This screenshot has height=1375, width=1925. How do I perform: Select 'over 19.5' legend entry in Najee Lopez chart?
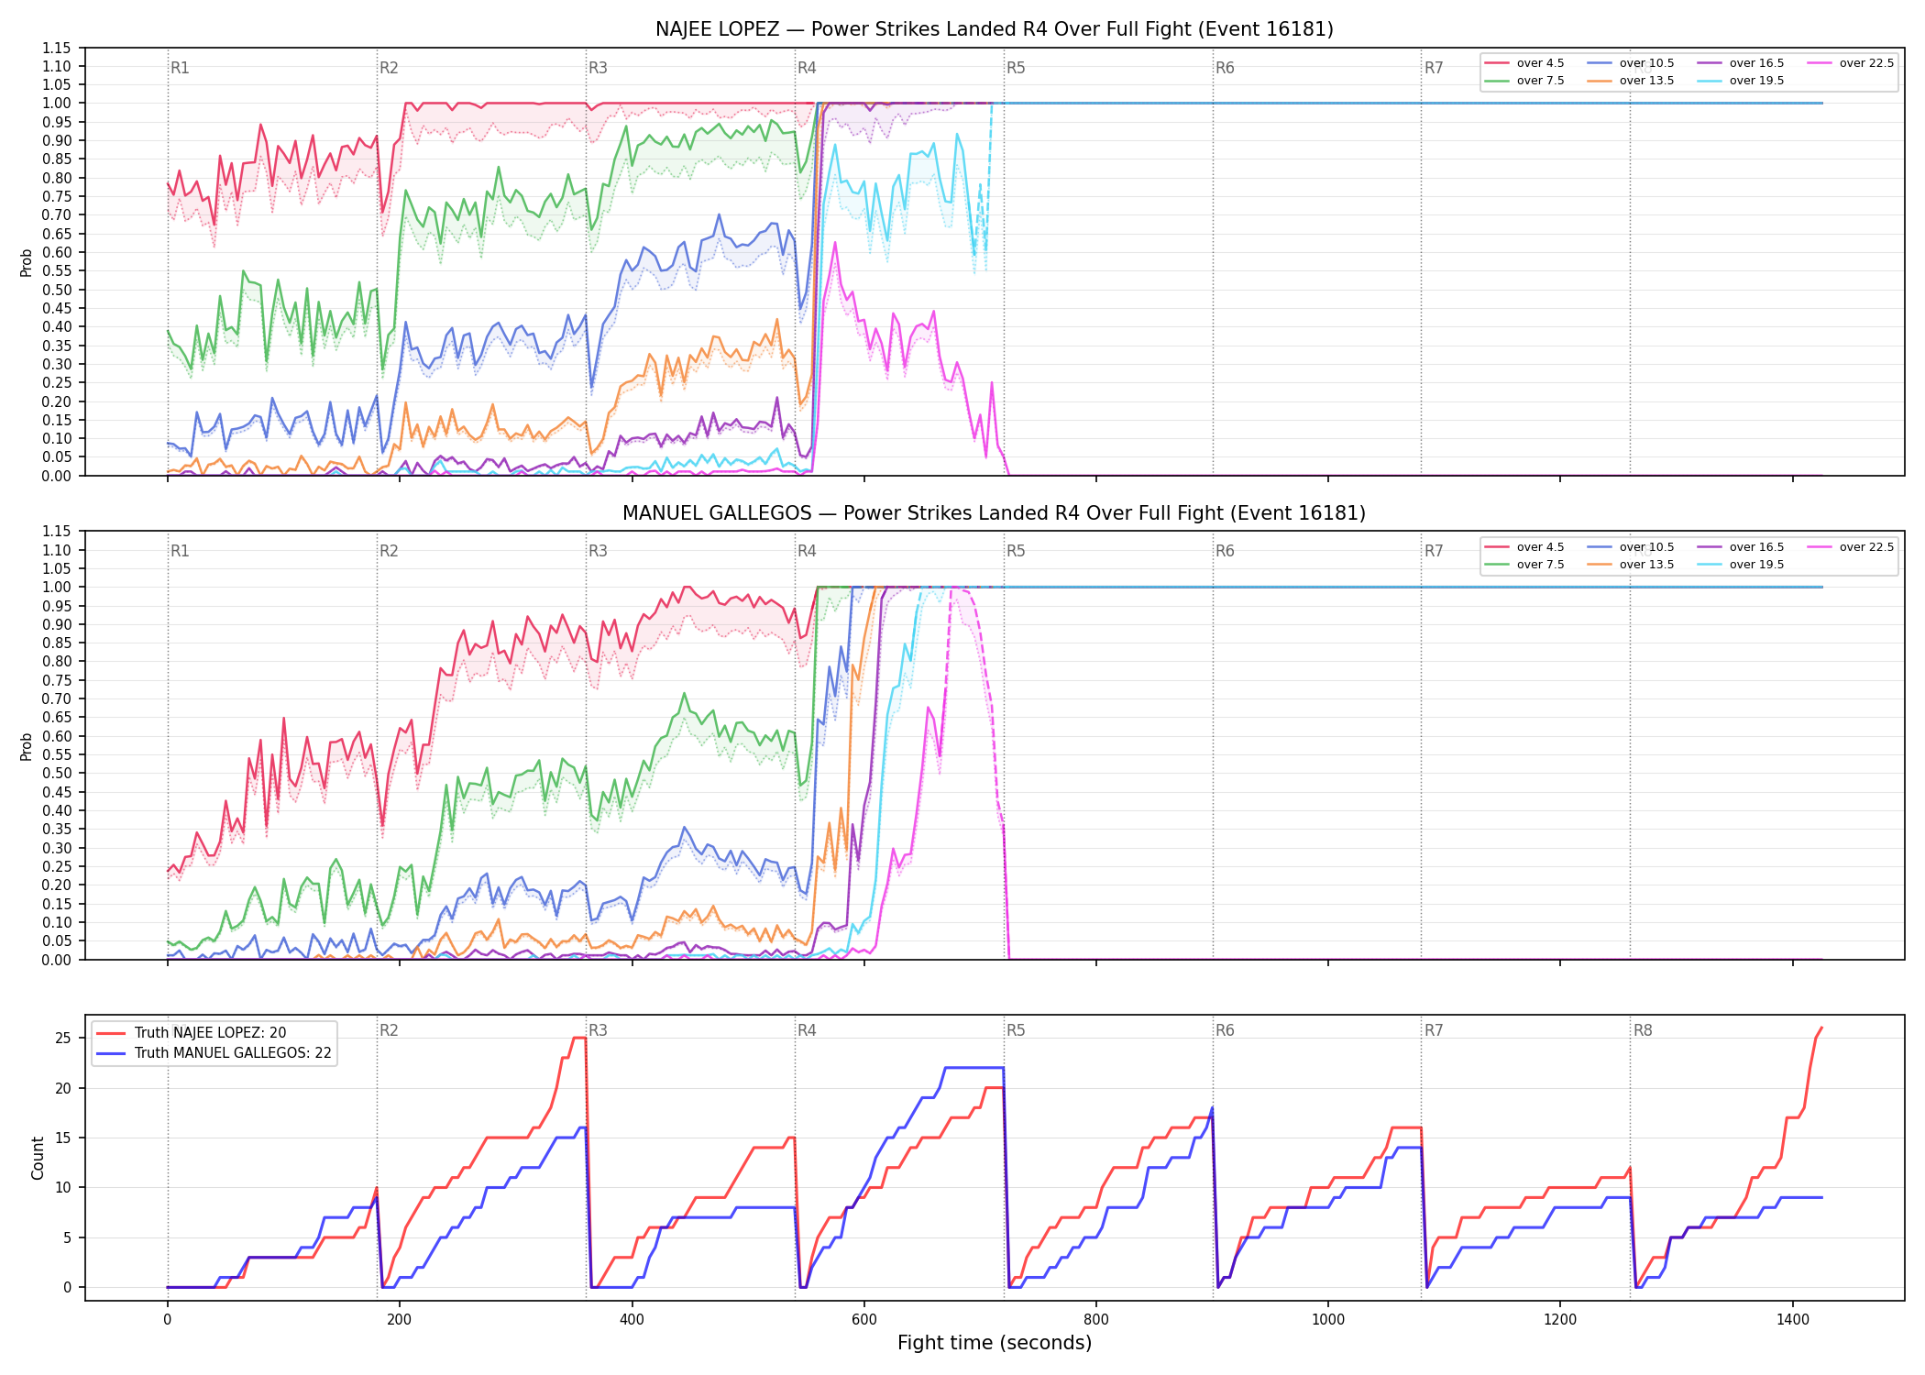pyautogui.click(x=1741, y=81)
